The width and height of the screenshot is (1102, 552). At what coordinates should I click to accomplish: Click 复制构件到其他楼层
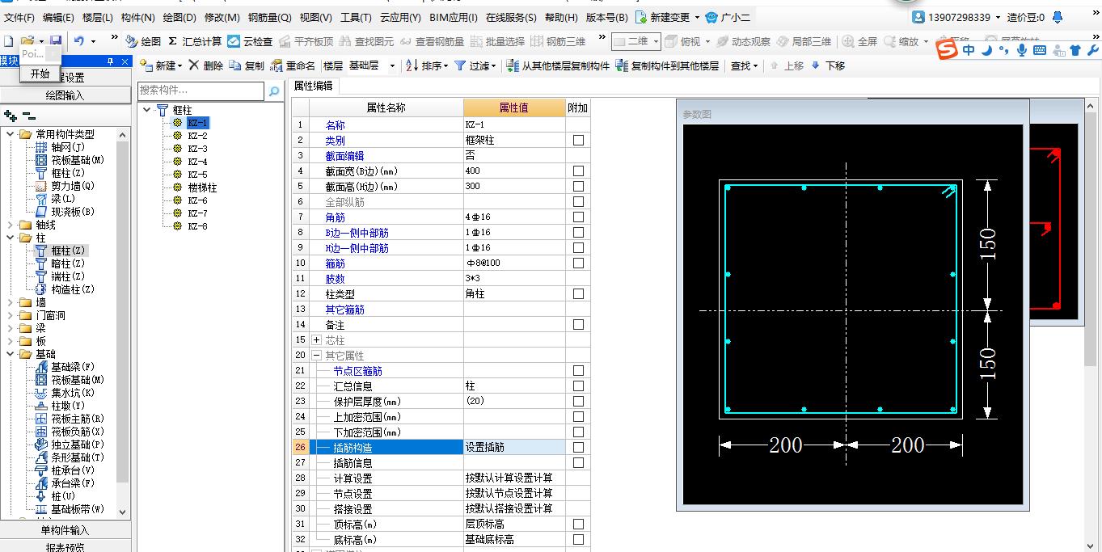click(x=667, y=65)
